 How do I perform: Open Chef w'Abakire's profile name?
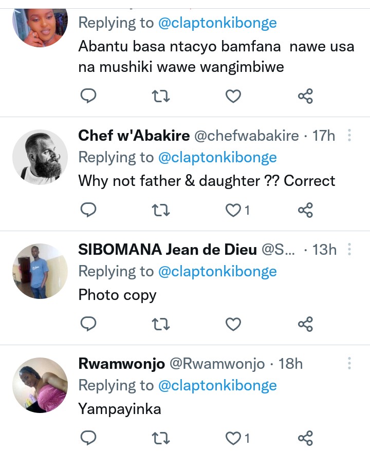point(134,136)
